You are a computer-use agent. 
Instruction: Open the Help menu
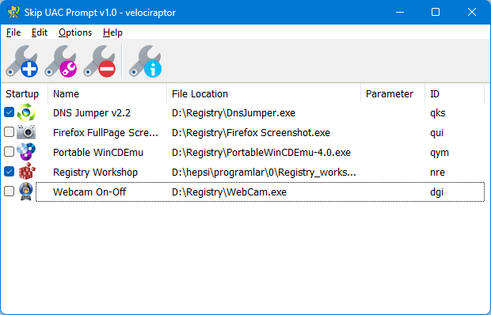tap(112, 32)
